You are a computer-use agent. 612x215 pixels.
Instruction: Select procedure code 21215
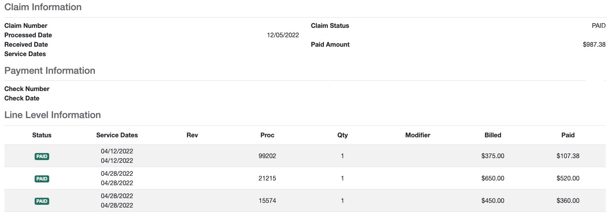(x=267, y=178)
